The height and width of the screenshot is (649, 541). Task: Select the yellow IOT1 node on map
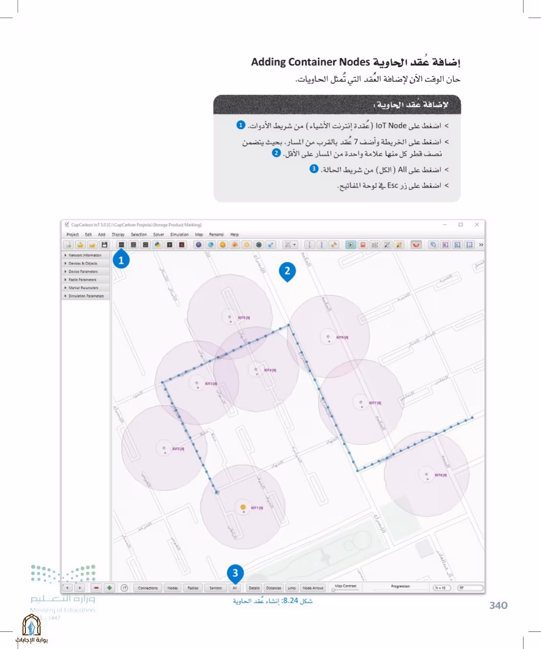click(x=243, y=507)
